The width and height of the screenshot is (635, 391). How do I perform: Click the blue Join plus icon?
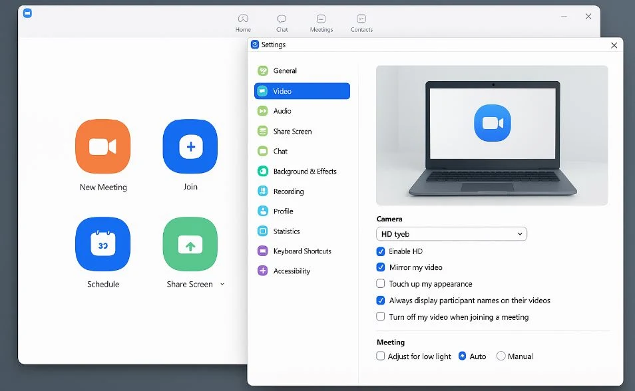pos(190,146)
